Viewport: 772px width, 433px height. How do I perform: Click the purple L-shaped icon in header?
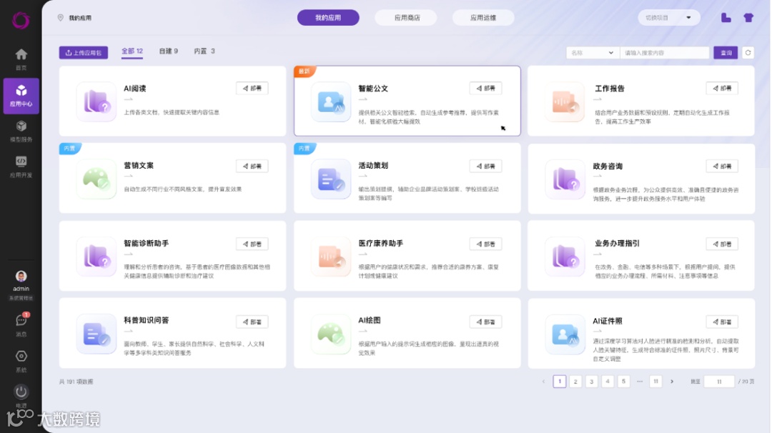[x=726, y=18]
